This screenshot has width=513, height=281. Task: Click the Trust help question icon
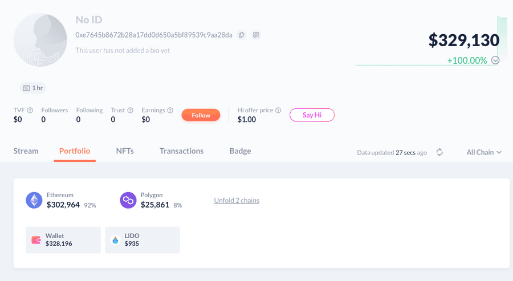(131, 111)
